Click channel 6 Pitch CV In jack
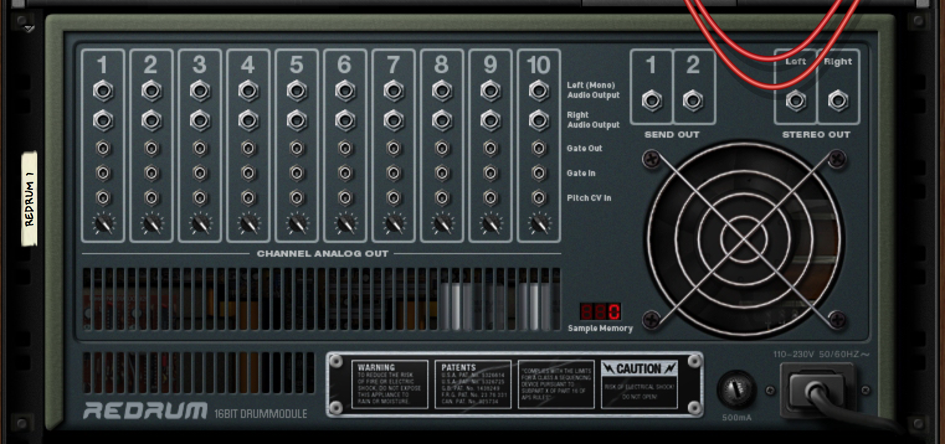 click(x=345, y=198)
